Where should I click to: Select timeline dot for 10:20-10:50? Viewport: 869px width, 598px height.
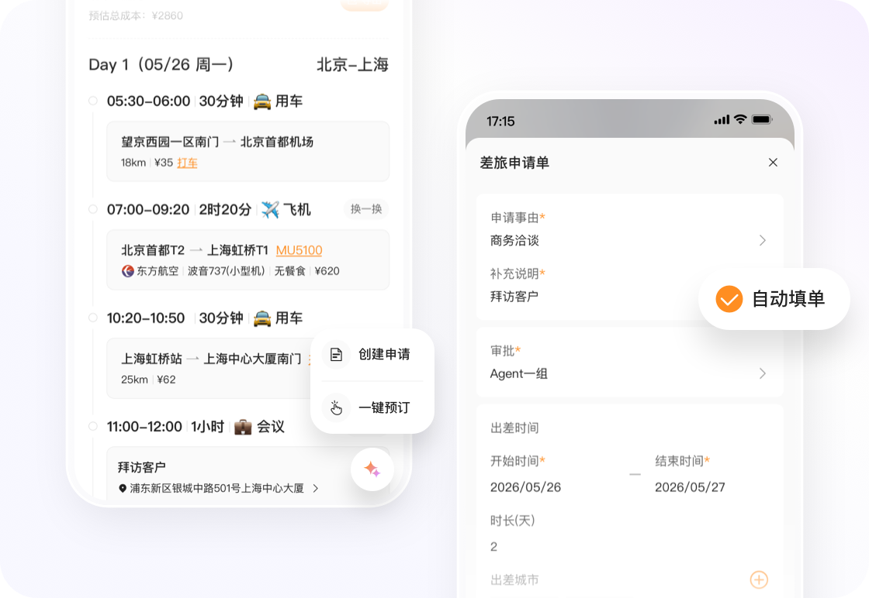93,318
